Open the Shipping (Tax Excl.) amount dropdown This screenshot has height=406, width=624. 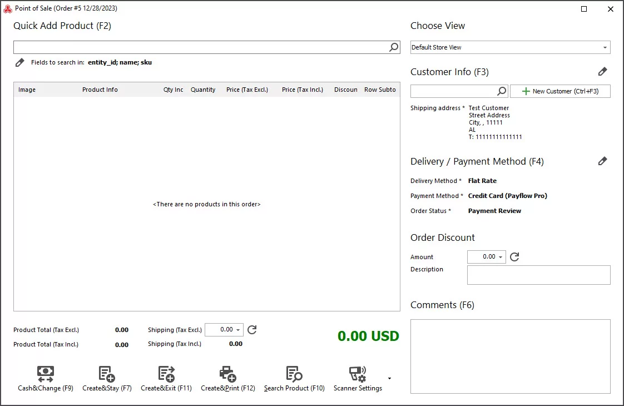[x=238, y=330]
